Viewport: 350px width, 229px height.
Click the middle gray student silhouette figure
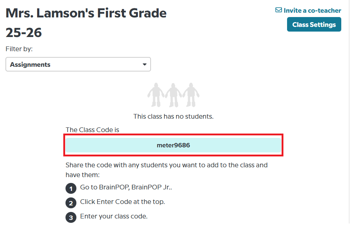pyautogui.click(x=173, y=95)
